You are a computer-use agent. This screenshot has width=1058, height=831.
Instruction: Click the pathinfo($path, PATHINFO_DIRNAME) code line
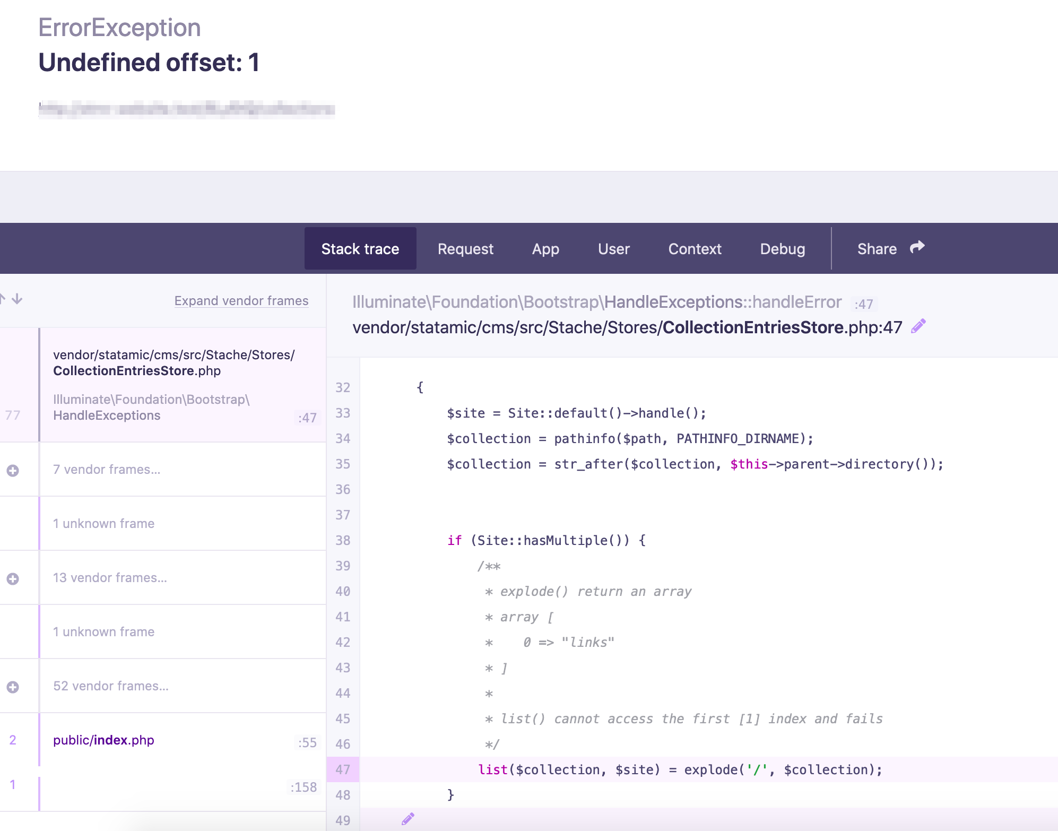click(630, 438)
